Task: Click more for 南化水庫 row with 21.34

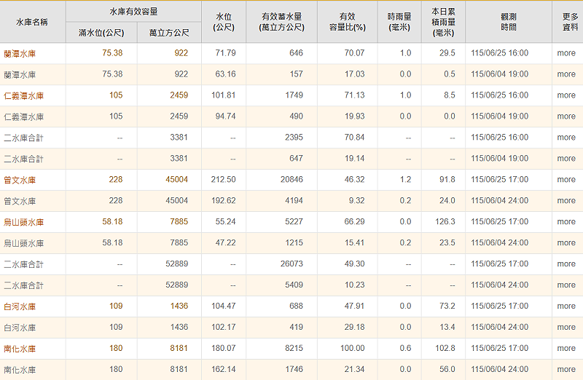Action: (x=566, y=370)
